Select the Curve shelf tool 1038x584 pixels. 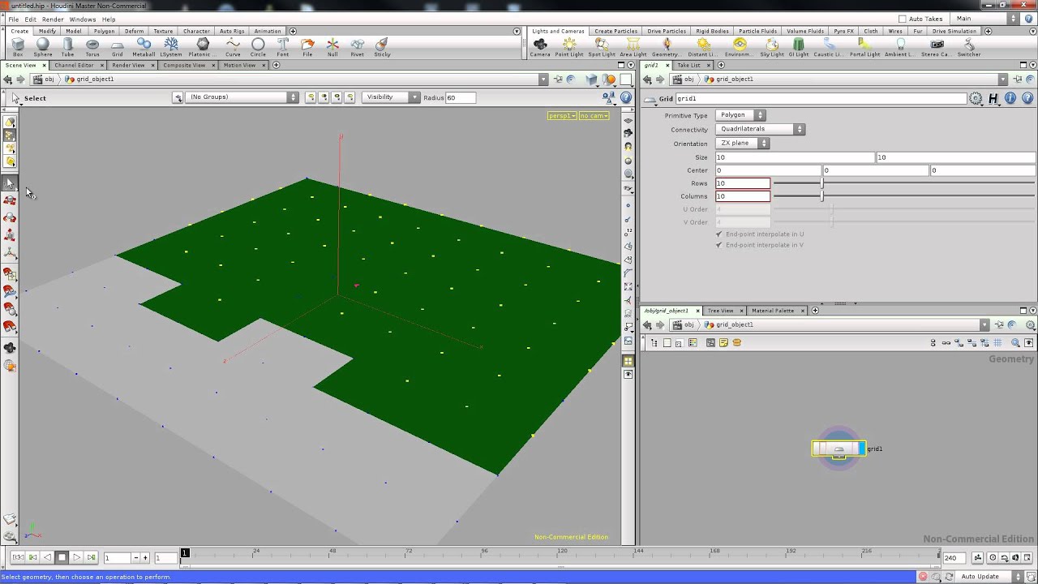tap(233, 47)
